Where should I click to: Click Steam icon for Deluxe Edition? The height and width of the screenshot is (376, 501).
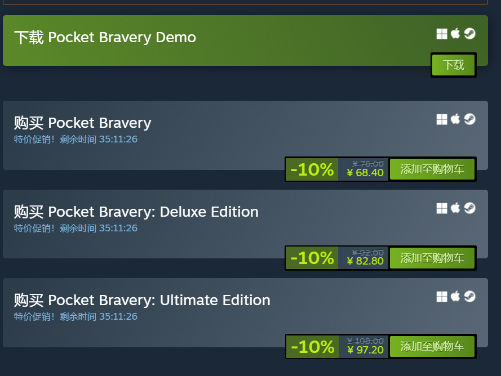pyautogui.click(x=469, y=208)
